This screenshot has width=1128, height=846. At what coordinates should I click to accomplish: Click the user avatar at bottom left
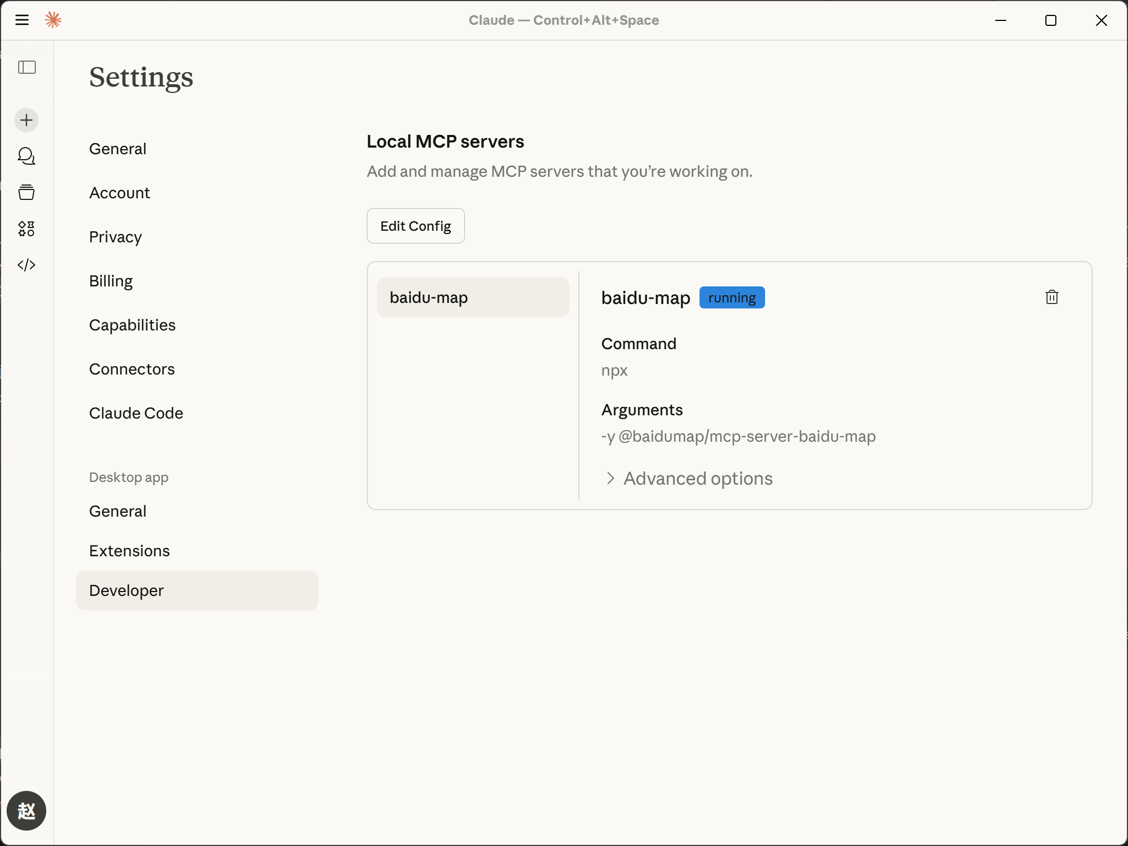click(x=26, y=810)
